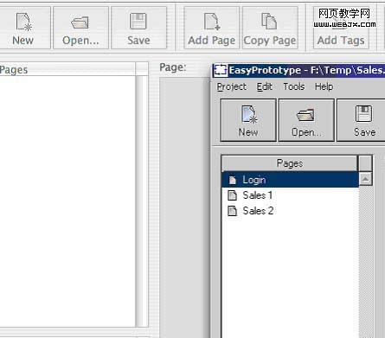The image size is (385, 338).
Task: Select the Login page in the list
Action: (290, 180)
